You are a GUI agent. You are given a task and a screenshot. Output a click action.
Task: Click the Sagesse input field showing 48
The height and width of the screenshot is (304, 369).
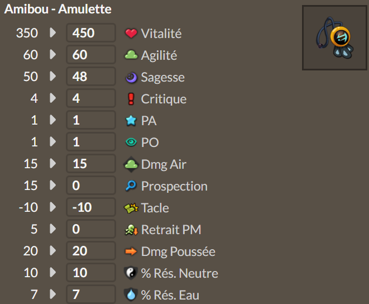tap(91, 77)
